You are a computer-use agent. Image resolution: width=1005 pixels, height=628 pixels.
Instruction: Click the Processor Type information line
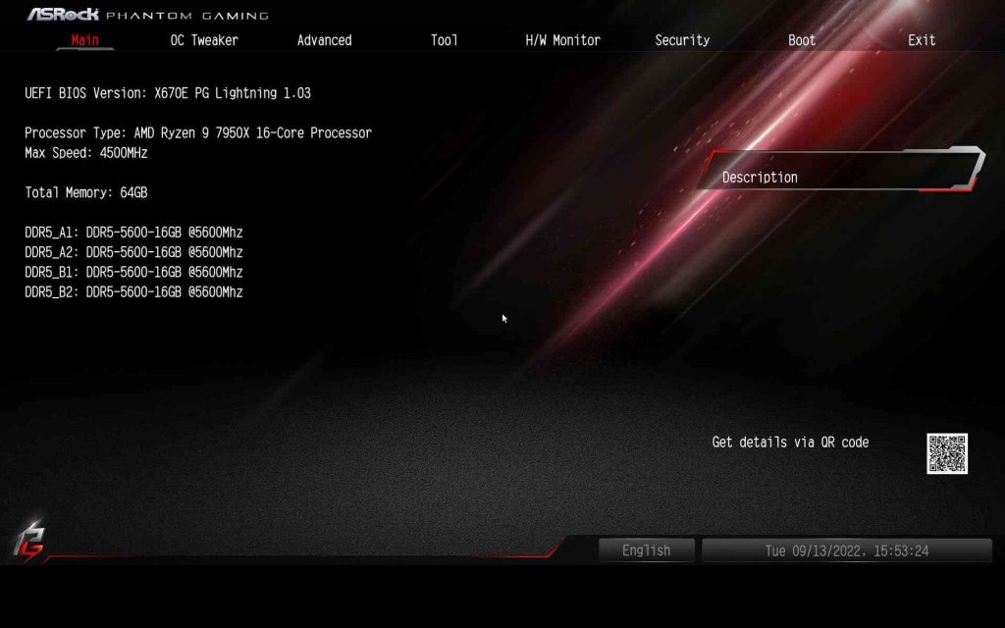click(197, 132)
